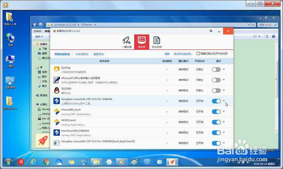This screenshot has width=283, height=169.
Task: Click the bosh_keyDriver01 row icon
Action: pos(57,143)
